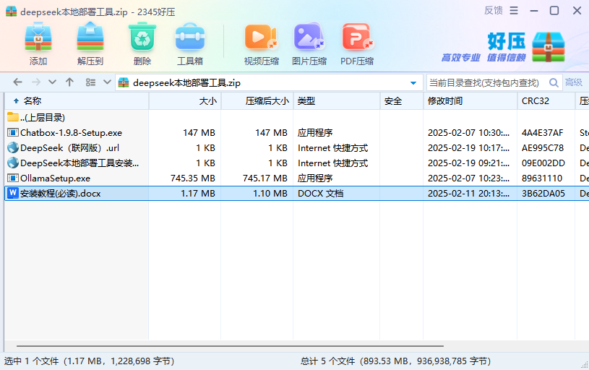Expand the view mode dropdown chevron
Viewport: 589px width, 370px height.
[107, 82]
